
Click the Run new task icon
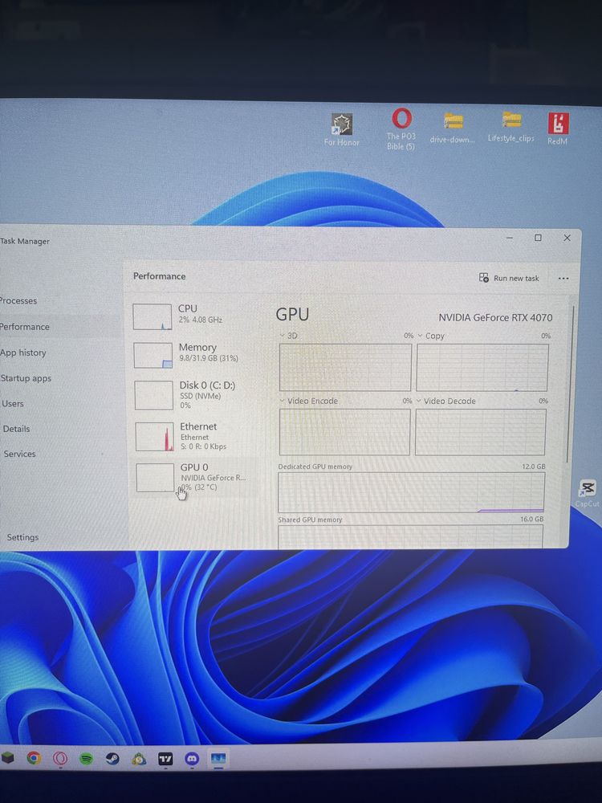[484, 278]
